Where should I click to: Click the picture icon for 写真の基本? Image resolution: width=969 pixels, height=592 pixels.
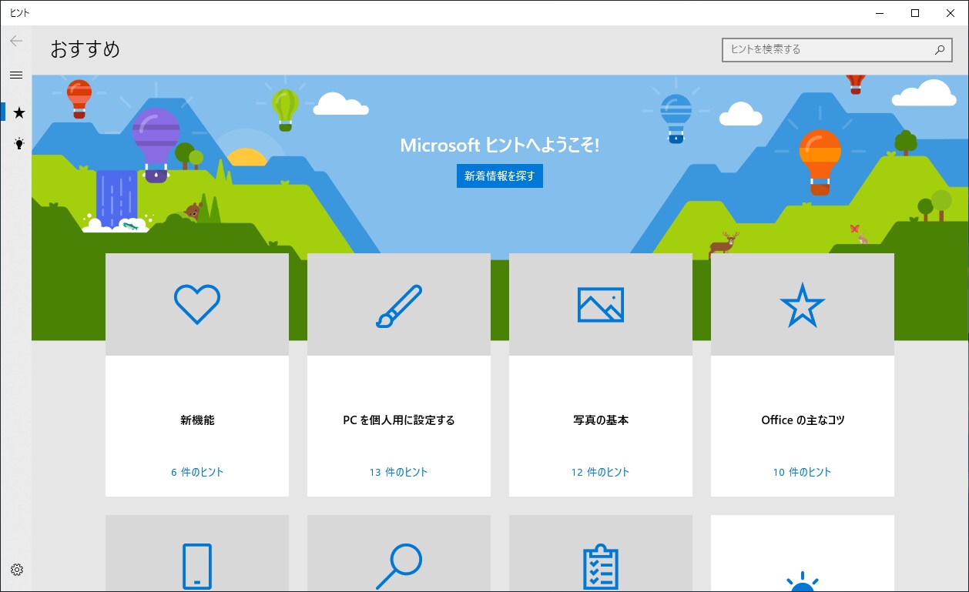coord(601,304)
